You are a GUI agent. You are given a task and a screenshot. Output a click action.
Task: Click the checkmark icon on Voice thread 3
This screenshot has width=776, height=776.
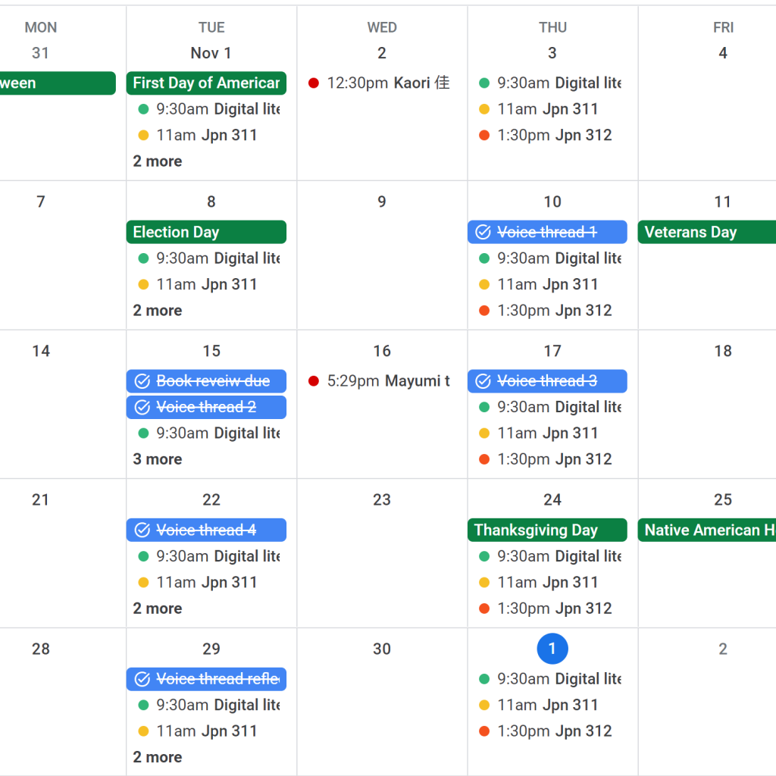483,381
